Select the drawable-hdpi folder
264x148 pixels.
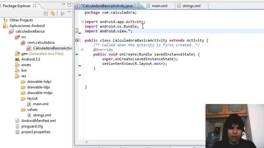coord(39,81)
